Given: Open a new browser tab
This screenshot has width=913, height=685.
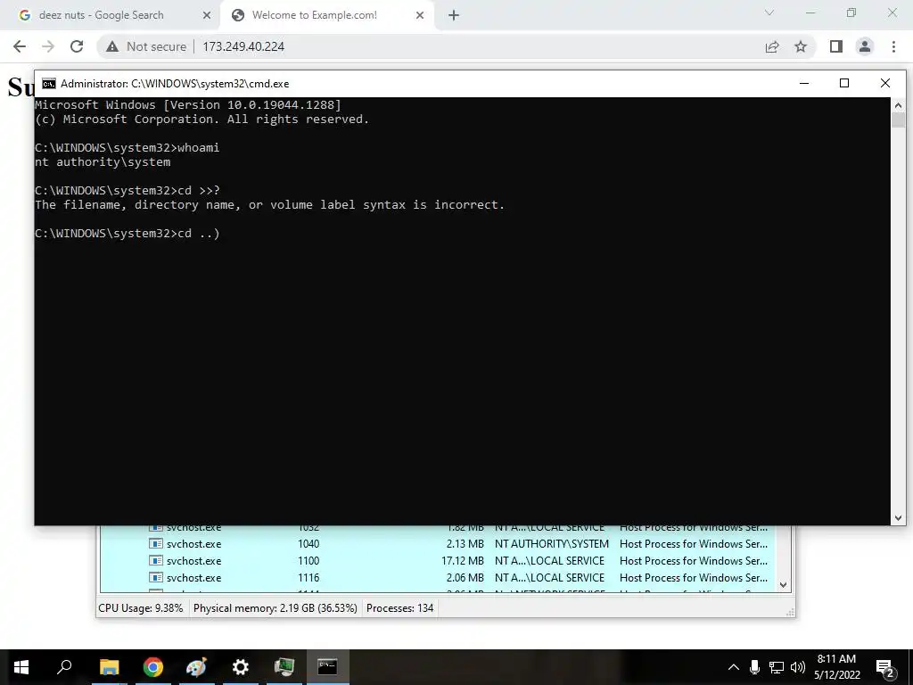Looking at the screenshot, I should (454, 15).
